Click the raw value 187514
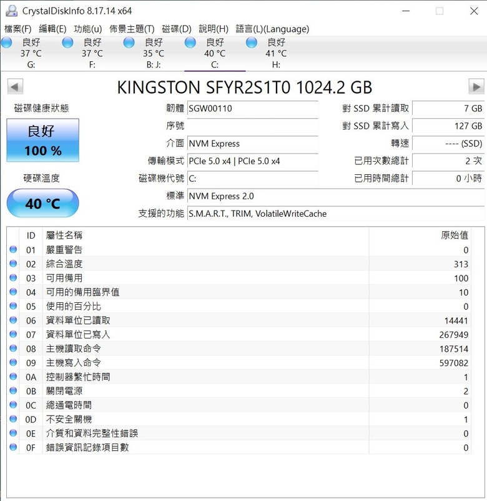Viewport: 487px width, 501px height. click(x=453, y=349)
